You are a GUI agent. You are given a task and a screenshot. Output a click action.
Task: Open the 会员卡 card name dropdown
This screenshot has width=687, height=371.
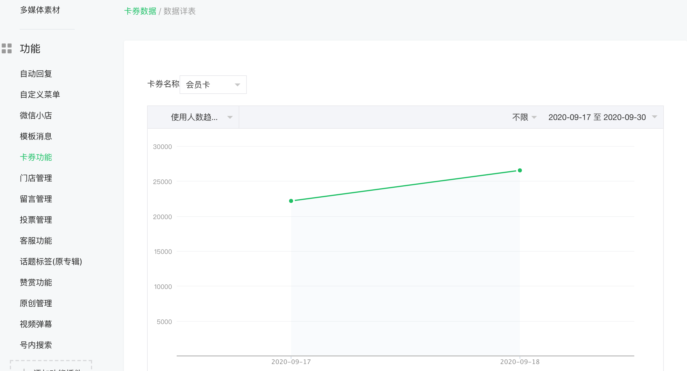213,85
